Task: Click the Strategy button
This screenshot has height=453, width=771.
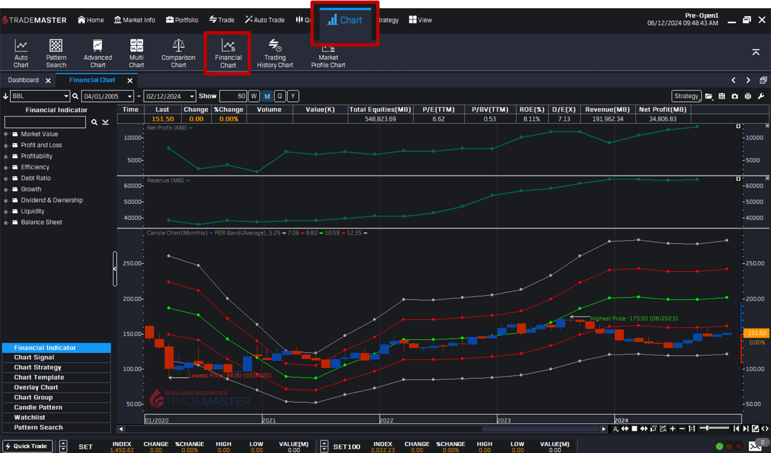Action: (686, 96)
